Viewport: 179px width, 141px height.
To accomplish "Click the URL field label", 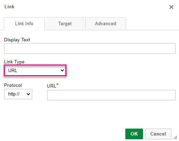I will (52, 86).
